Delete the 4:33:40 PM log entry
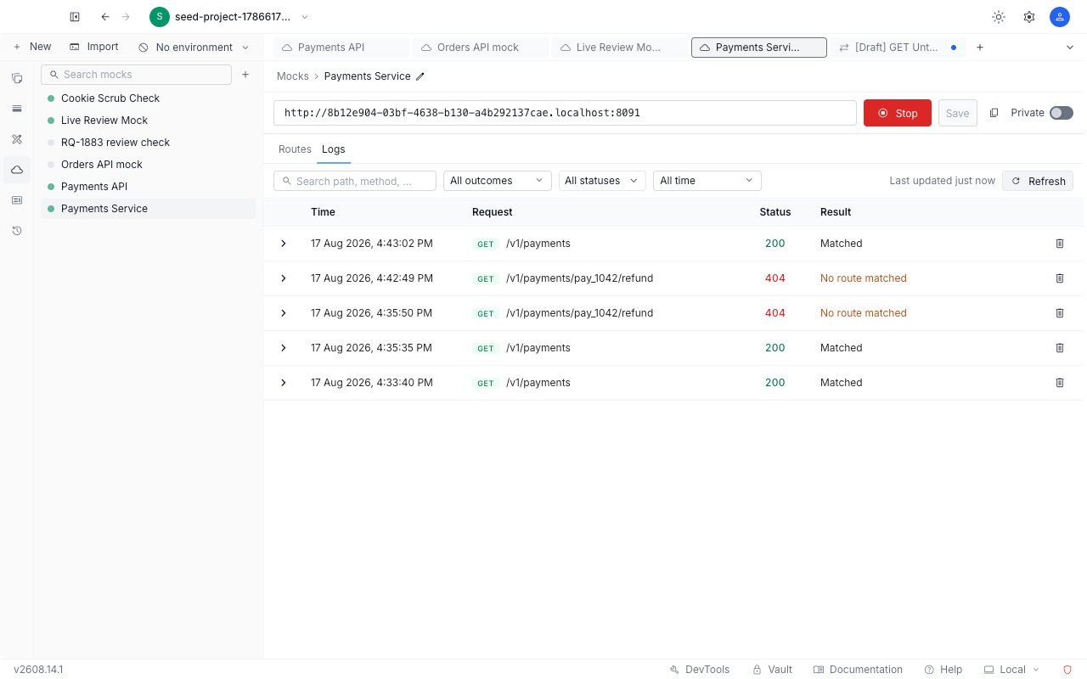 [1059, 383]
